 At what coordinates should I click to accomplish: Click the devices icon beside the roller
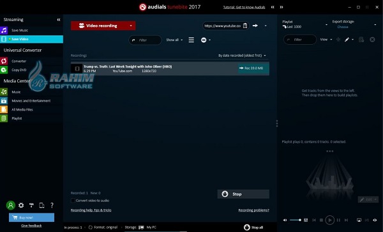click(x=41, y=205)
